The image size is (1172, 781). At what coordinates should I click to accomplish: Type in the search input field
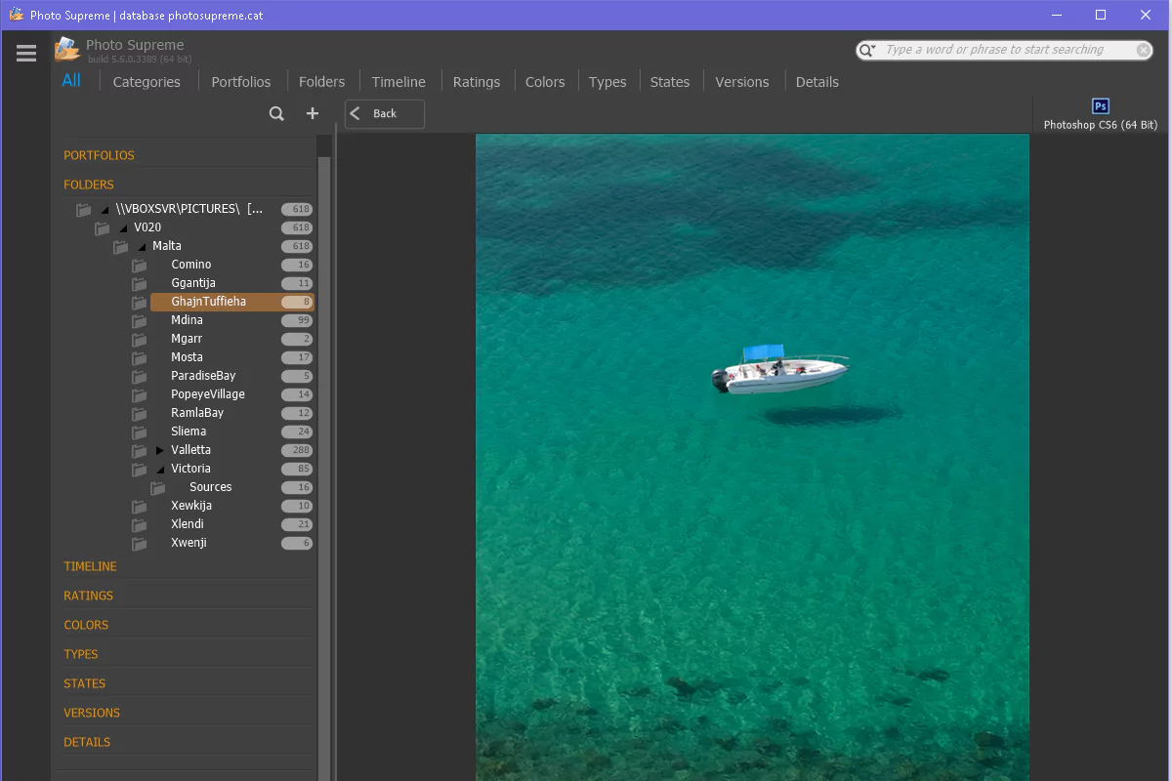[1006, 50]
